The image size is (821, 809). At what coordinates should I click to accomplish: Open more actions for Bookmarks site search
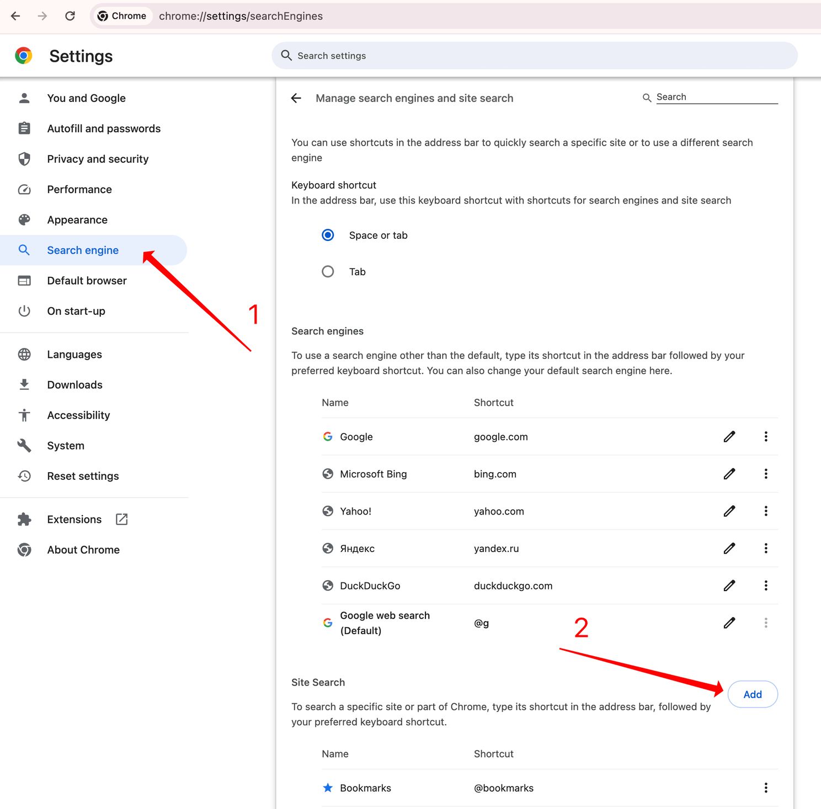click(x=766, y=788)
